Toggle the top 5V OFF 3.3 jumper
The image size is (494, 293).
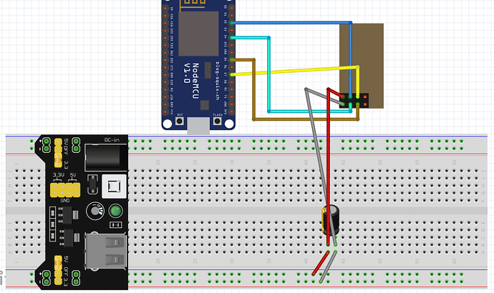[58, 153]
